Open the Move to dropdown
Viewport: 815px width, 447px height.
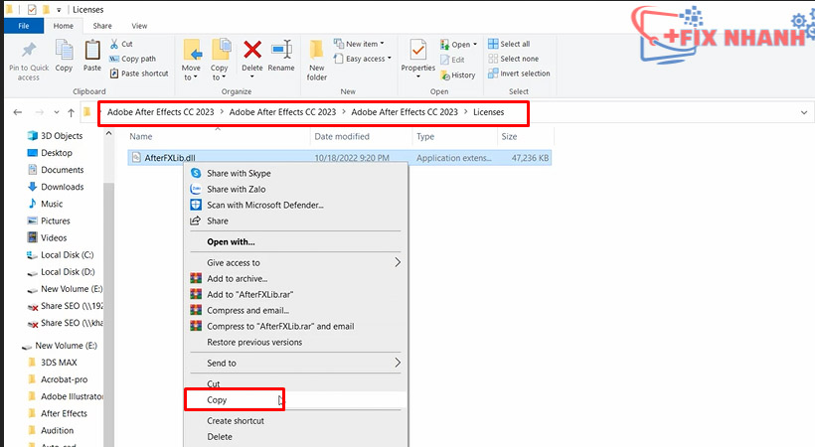[191, 60]
